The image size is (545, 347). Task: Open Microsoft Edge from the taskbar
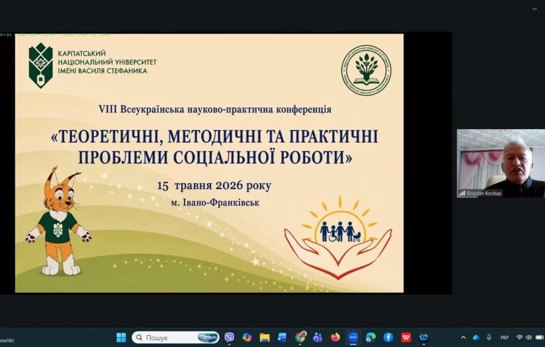click(x=371, y=337)
